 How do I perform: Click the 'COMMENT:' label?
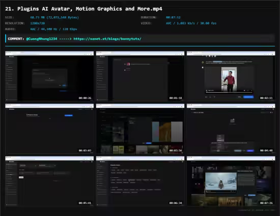click(16, 39)
